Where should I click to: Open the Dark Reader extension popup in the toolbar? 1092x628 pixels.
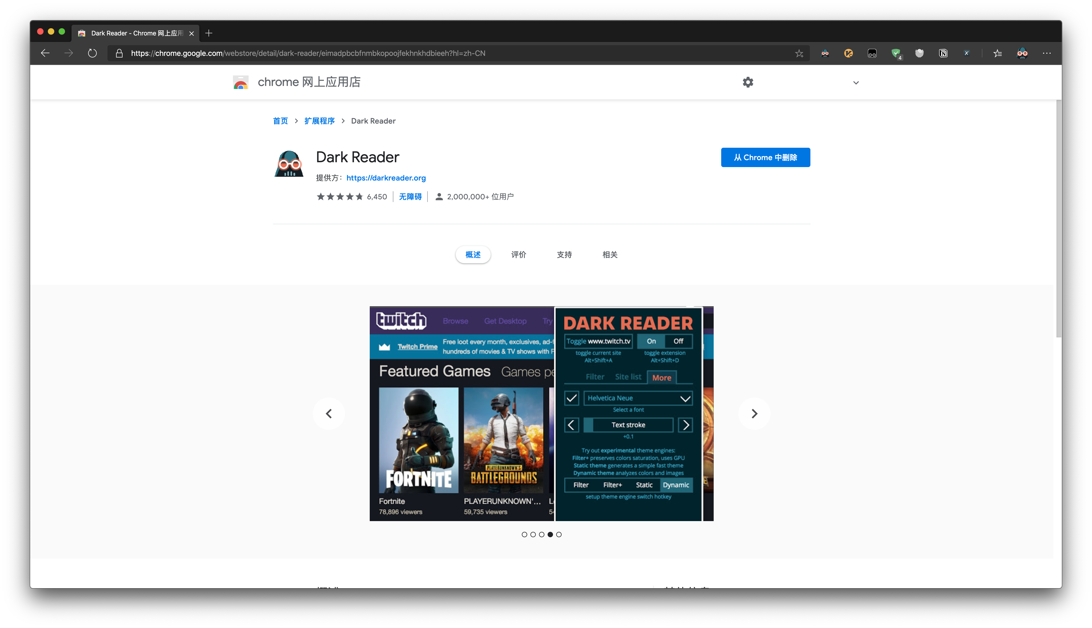pos(825,53)
